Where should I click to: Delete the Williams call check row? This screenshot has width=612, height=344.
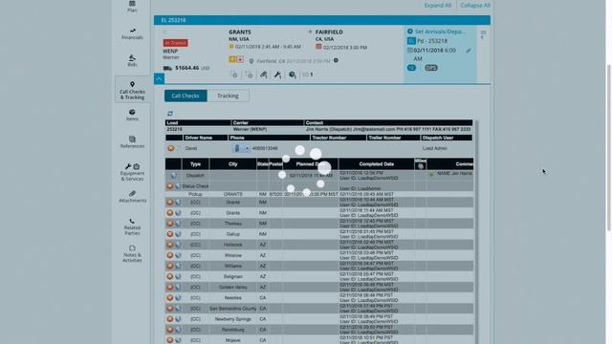pos(170,266)
